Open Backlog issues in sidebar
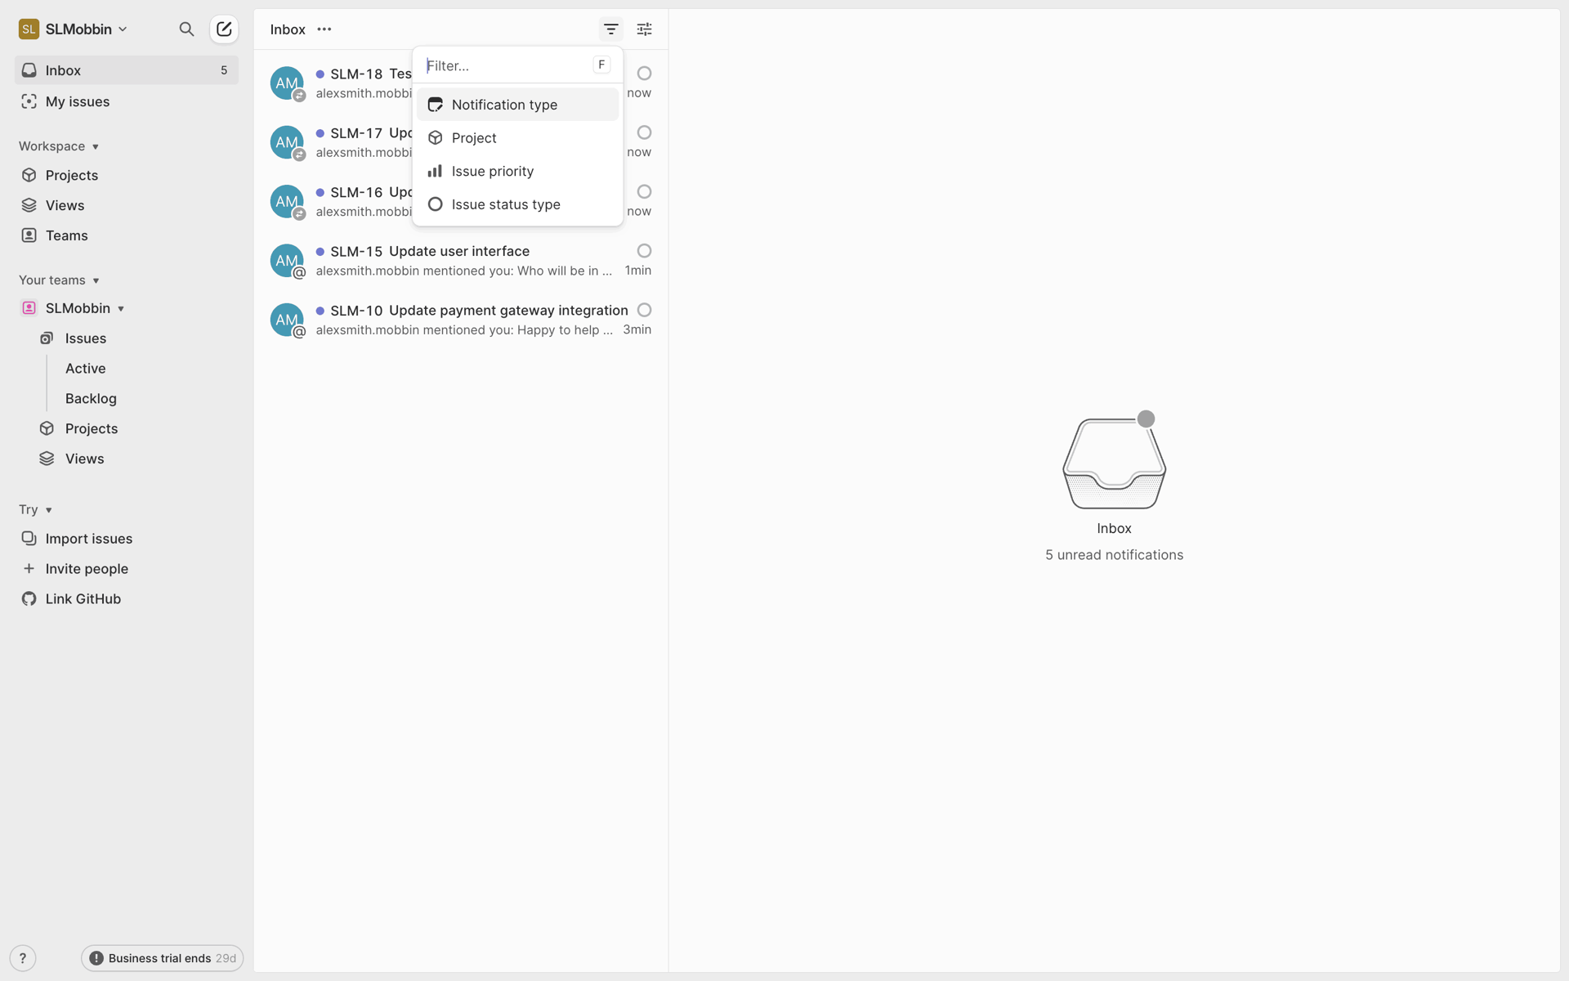Viewport: 1569px width, 981px height. click(91, 399)
